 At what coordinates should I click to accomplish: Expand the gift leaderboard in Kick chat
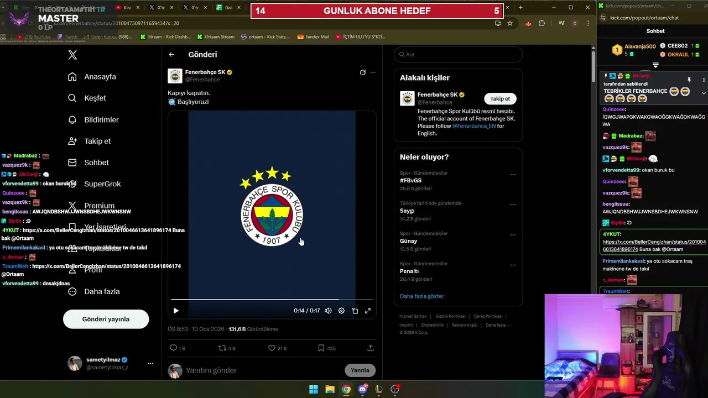click(655, 65)
